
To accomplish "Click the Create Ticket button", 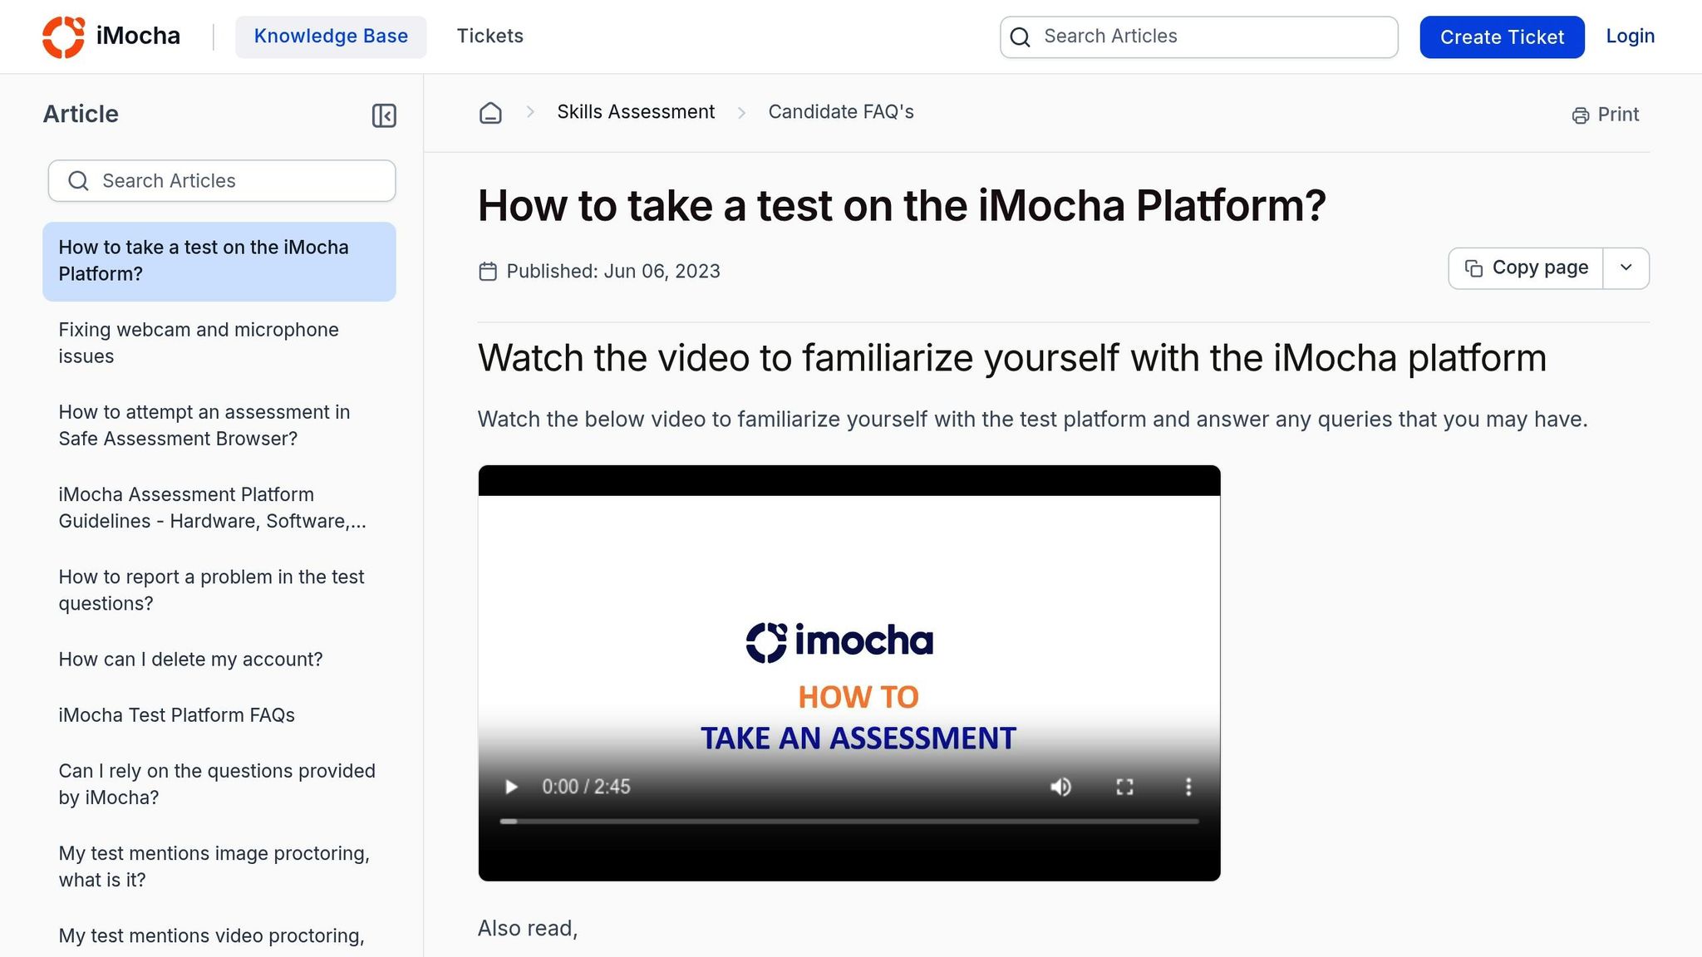I will point(1501,37).
